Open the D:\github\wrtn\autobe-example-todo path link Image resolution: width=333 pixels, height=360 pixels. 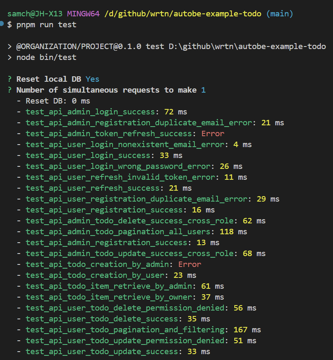(x=247, y=47)
